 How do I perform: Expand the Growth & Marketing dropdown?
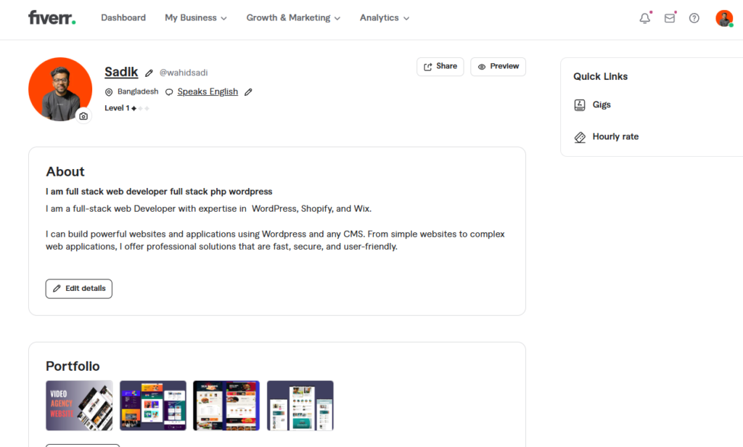293,17
